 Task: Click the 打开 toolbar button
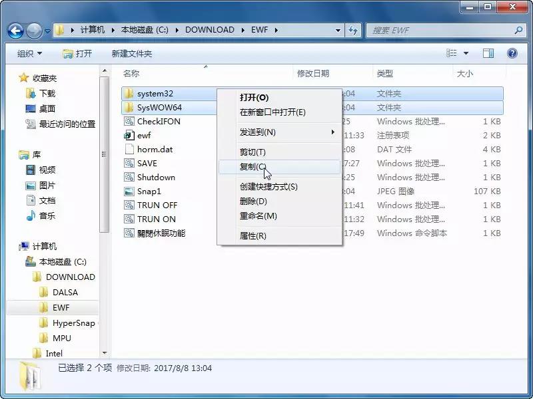77,53
